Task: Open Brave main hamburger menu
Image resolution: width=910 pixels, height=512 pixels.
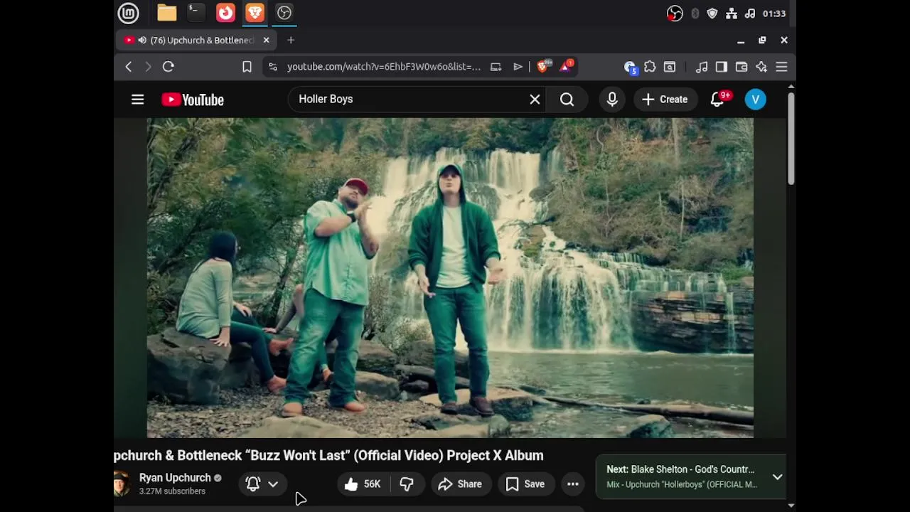Action: tap(781, 67)
